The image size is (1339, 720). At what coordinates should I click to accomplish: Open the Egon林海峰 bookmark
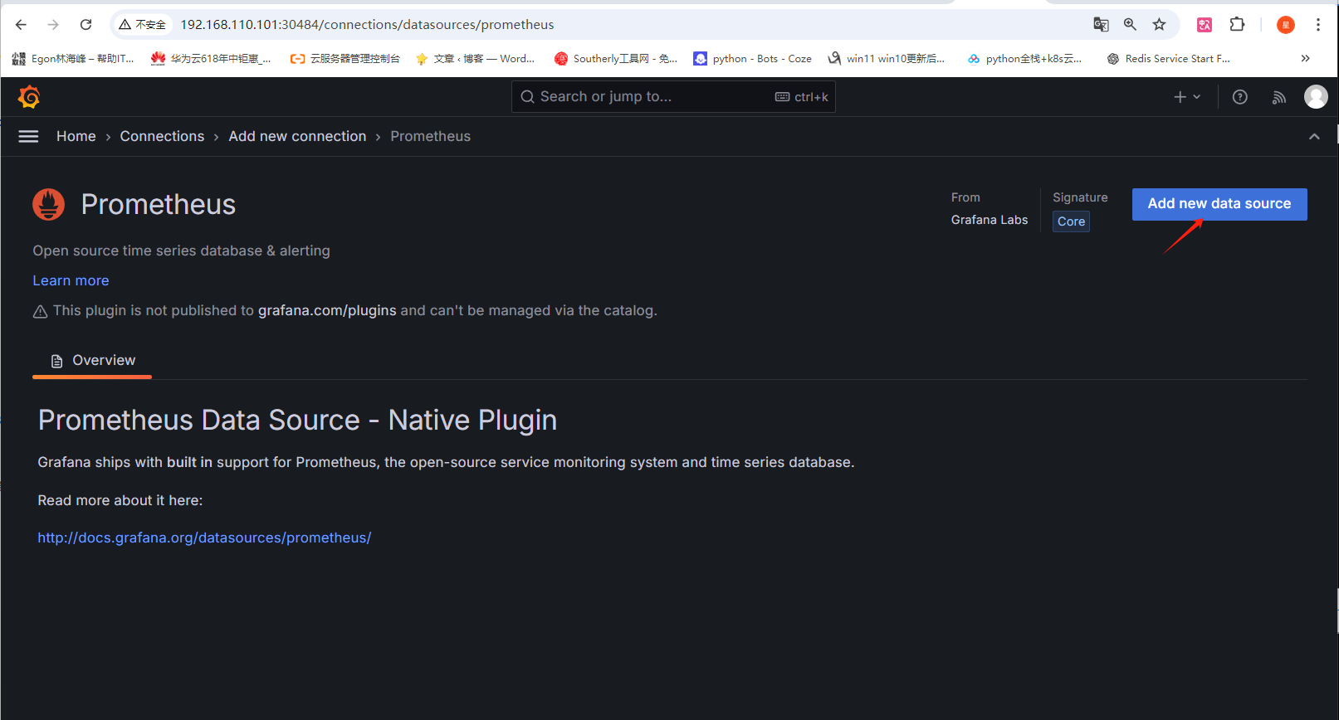[x=73, y=59]
